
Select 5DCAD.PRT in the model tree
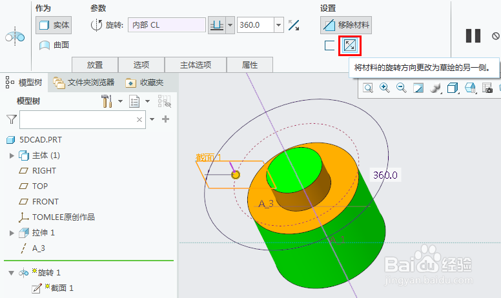coord(34,140)
